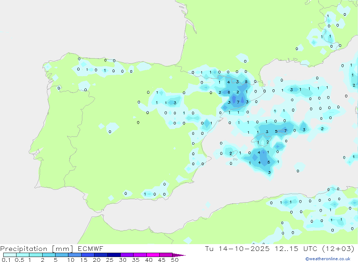This screenshot has width=358, height=262.
Task: Click the date '14-10-2025' in the header
Action: (244, 248)
